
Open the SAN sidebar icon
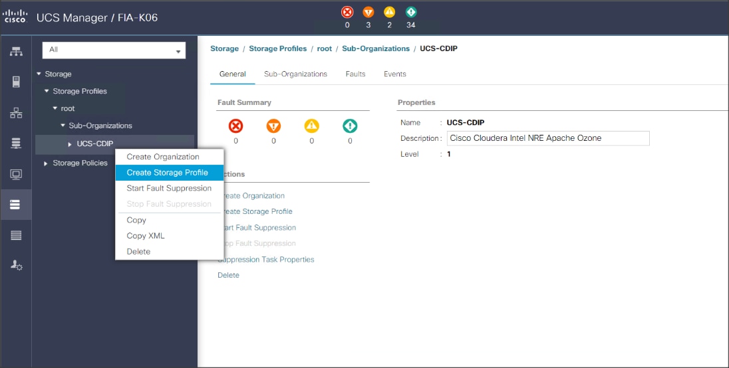click(16, 143)
